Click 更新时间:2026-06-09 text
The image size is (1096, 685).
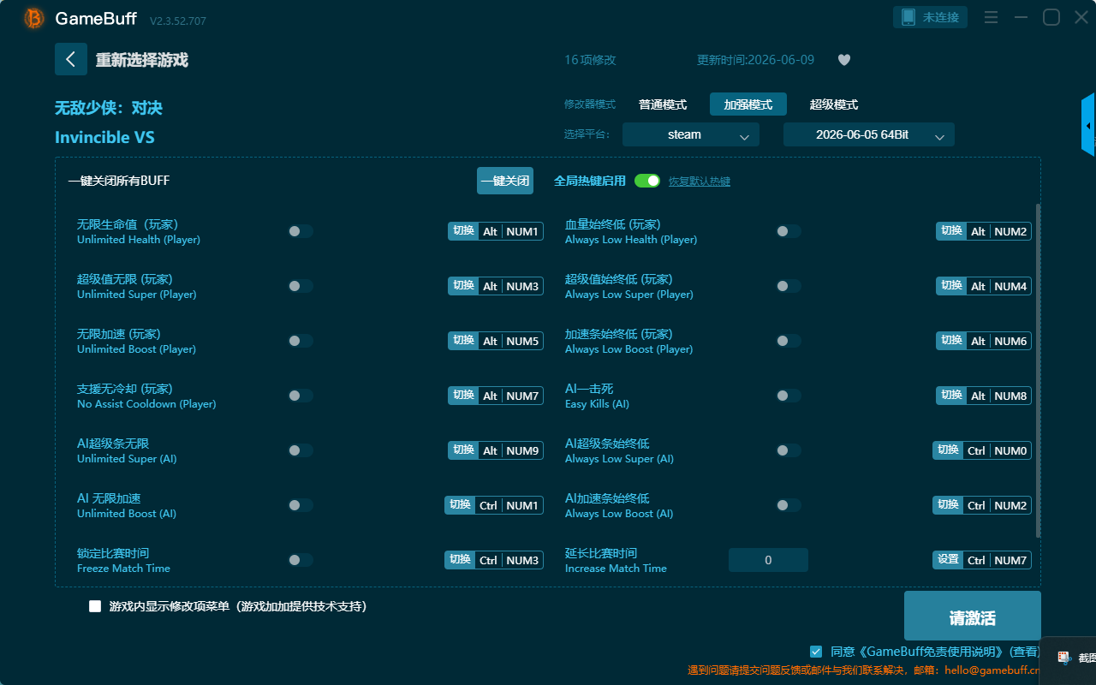coord(756,60)
